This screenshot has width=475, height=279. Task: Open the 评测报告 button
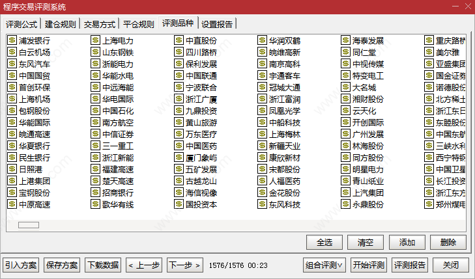(410, 265)
